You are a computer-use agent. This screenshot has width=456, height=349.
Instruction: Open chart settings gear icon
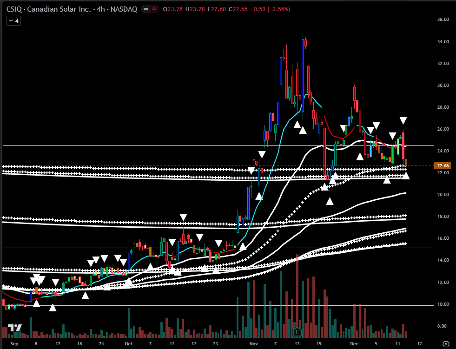pos(445,344)
